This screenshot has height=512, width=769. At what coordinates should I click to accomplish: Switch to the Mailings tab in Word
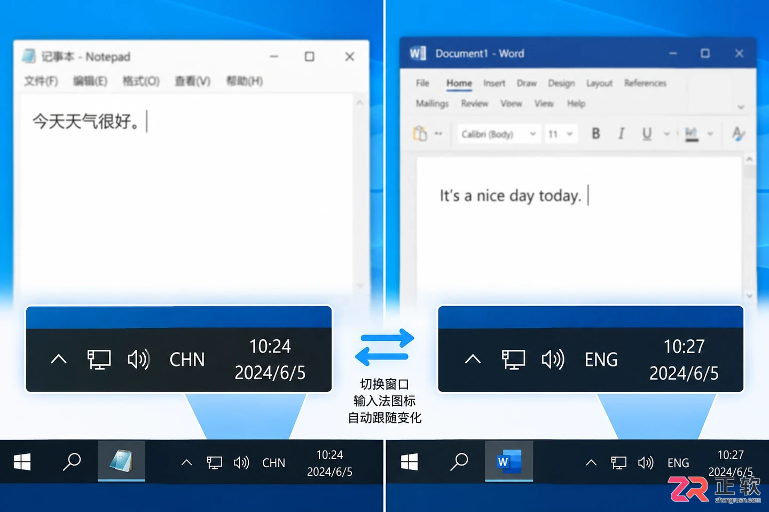pos(432,103)
